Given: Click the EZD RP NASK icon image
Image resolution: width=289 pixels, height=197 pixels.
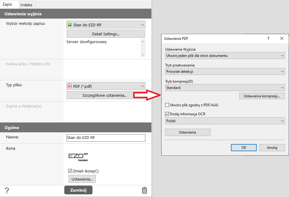Looking at the screenshot, I should pos(78,157).
